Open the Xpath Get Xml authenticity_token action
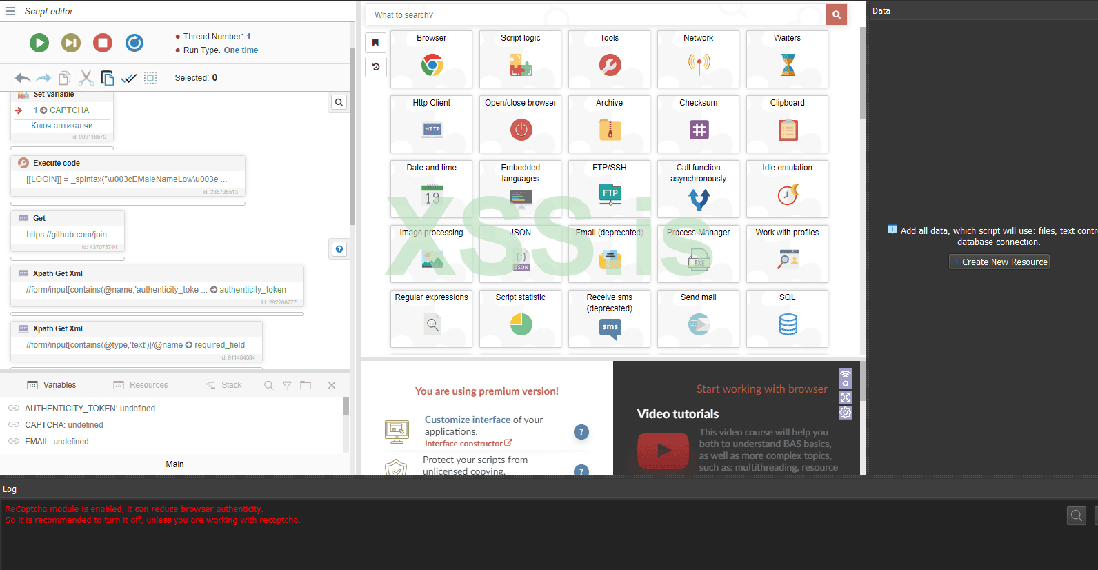The height and width of the screenshot is (570, 1098). [157, 286]
